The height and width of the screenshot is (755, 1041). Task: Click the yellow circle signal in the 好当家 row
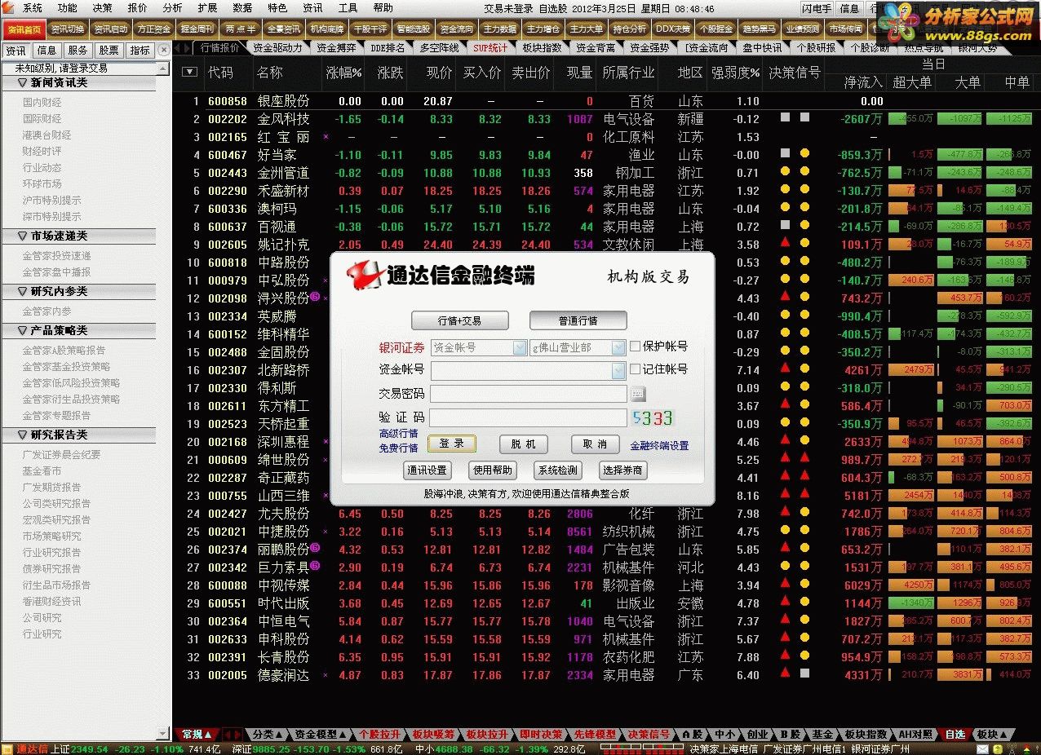click(x=804, y=154)
